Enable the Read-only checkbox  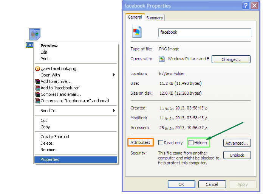click(161, 143)
